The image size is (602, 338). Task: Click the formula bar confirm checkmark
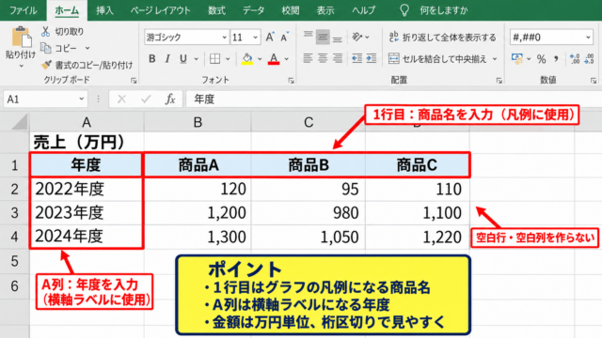pyautogui.click(x=146, y=100)
